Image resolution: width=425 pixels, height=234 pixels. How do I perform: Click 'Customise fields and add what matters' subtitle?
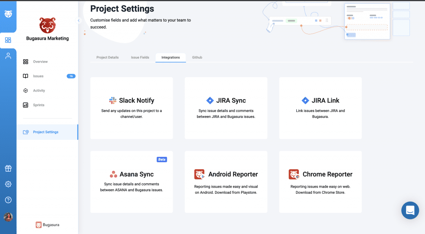coord(140,24)
